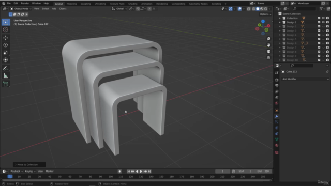Open the Texture properties checker icon
The height and width of the screenshot is (186, 331).
tap(277, 152)
